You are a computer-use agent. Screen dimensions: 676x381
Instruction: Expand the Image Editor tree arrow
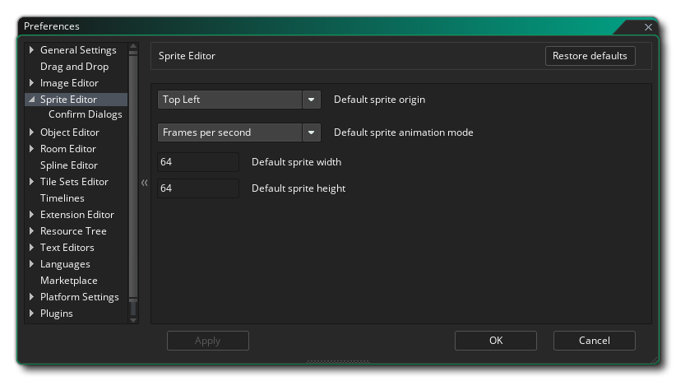click(x=32, y=83)
